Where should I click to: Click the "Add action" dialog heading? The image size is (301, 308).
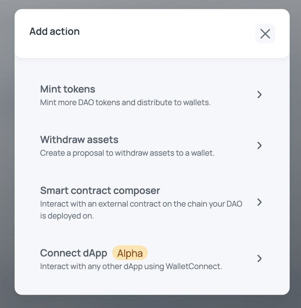click(55, 31)
